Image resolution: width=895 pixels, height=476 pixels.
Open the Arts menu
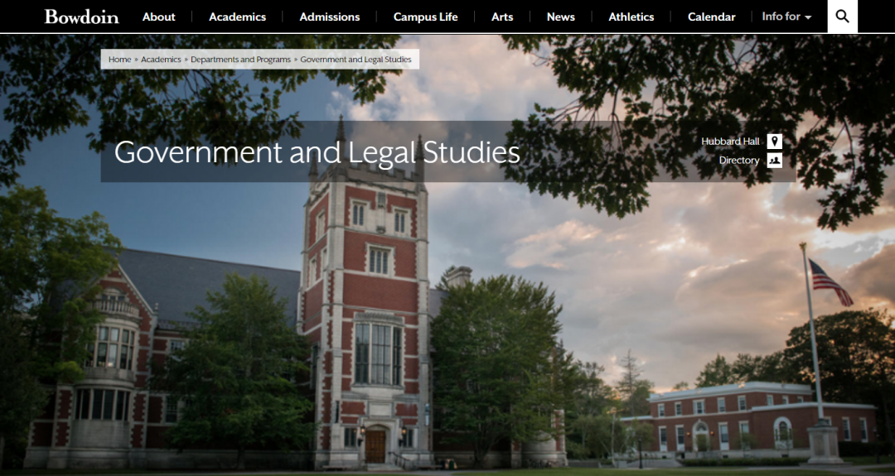click(502, 17)
